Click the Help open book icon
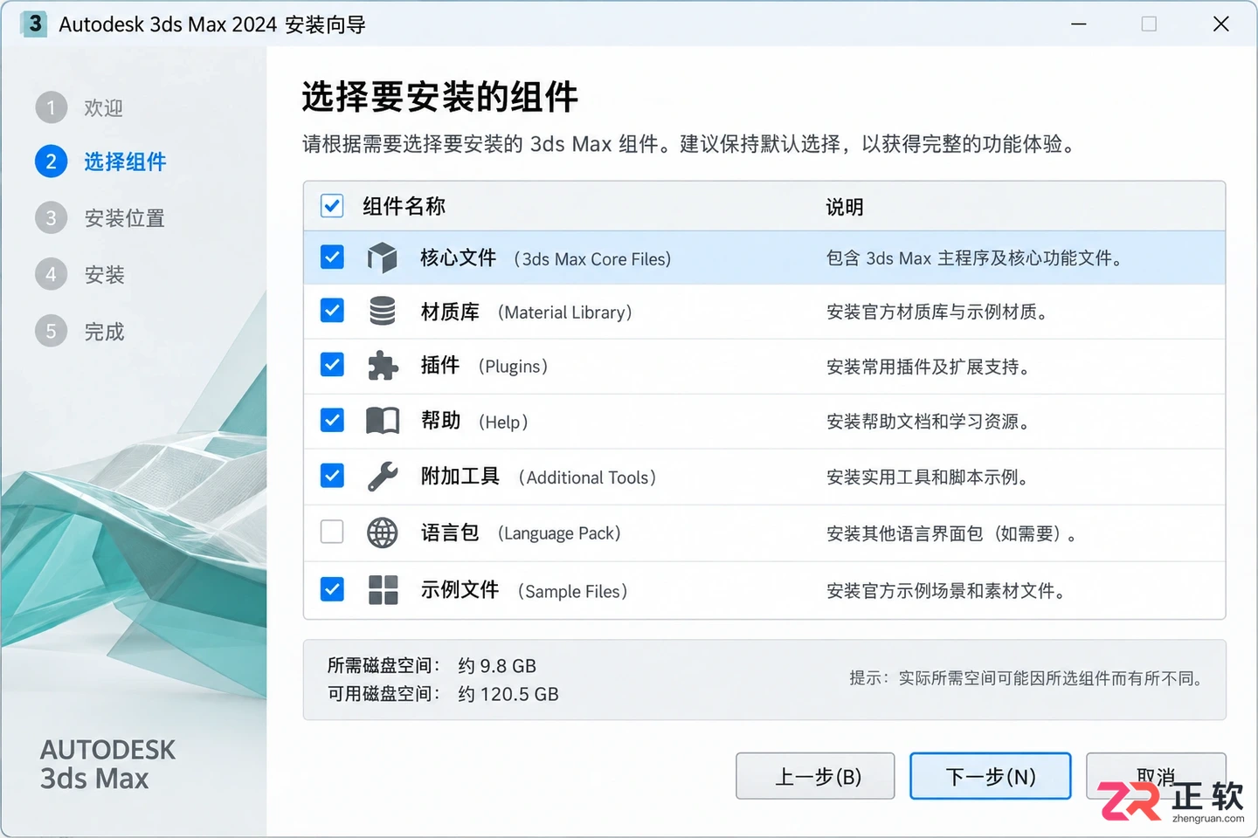The width and height of the screenshot is (1258, 838). tap(382, 421)
